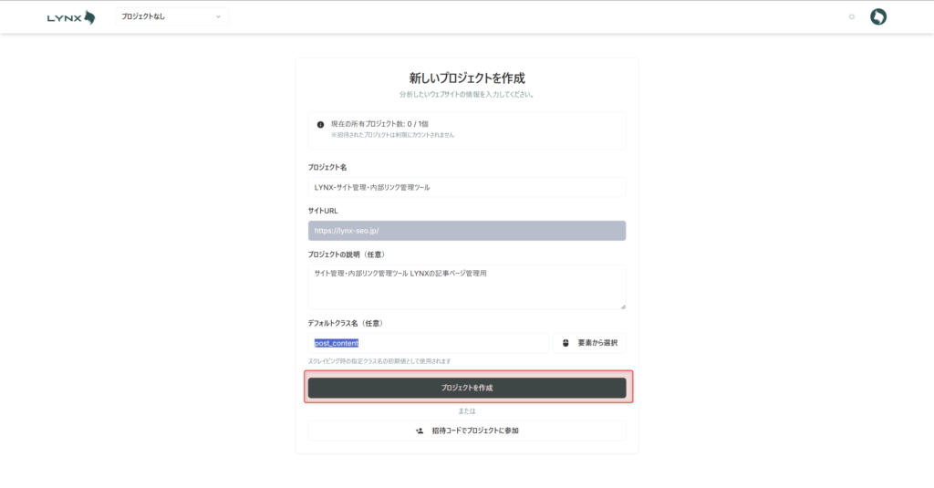The width and height of the screenshot is (934, 488).
Task: Click inside the プロジェクトの説明 textarea
Action: [x=466, y=287]
